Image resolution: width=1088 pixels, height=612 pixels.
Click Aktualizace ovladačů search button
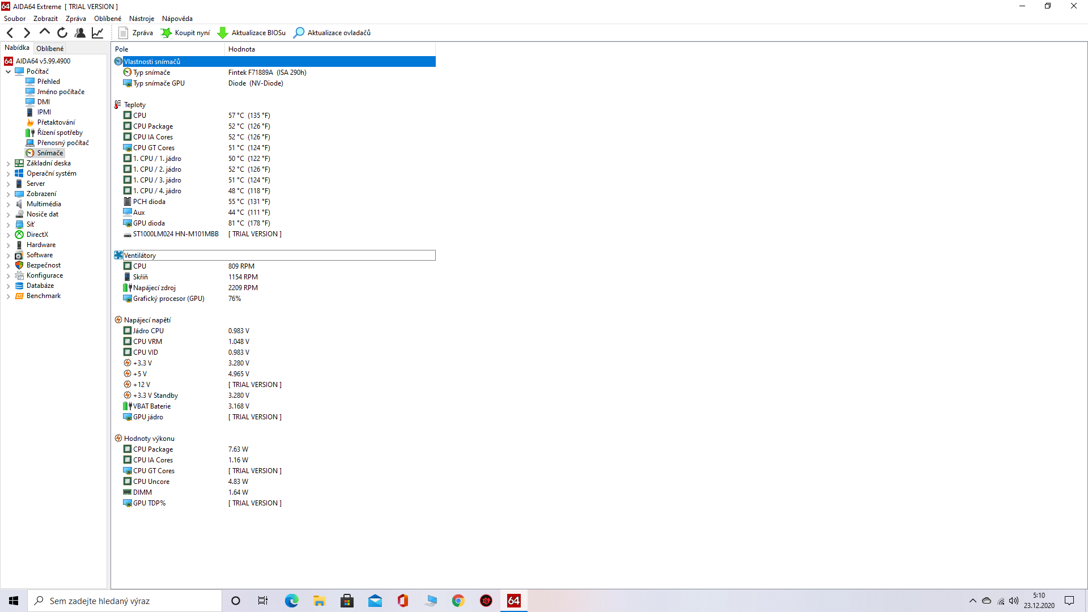click(332, 33)
